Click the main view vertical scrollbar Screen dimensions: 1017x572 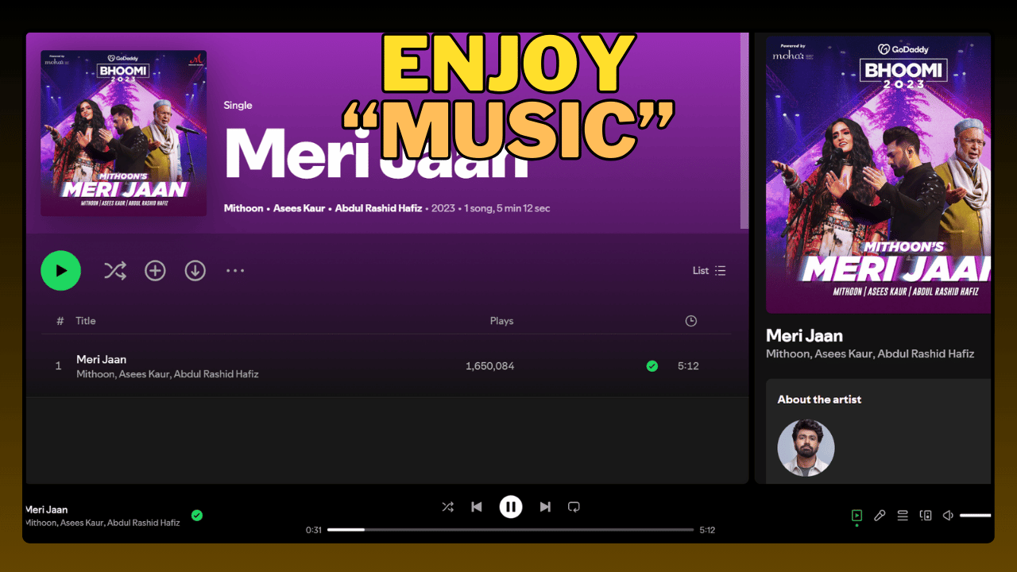tap(744, 132)
